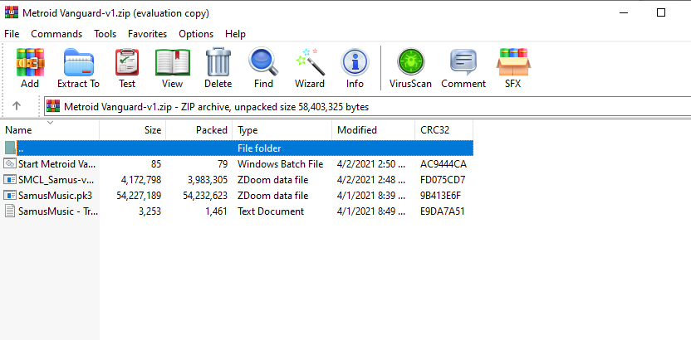Open the File menu
Viewport: 691px width, 340px height.
[x=12, y=34]
